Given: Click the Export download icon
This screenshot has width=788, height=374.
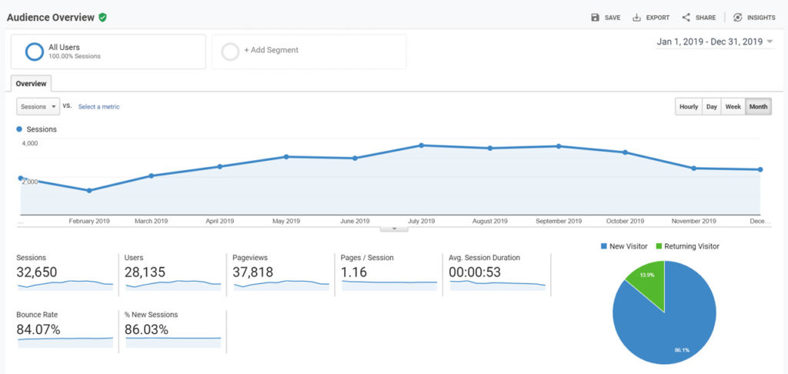Looking at the screenshot, I should (x=636, y=18).
